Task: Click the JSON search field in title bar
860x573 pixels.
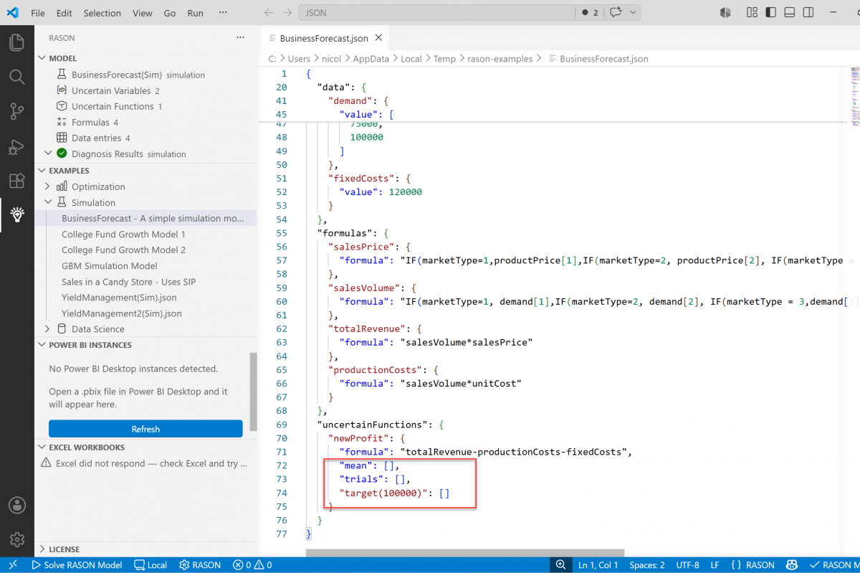Action: [437, 13]
